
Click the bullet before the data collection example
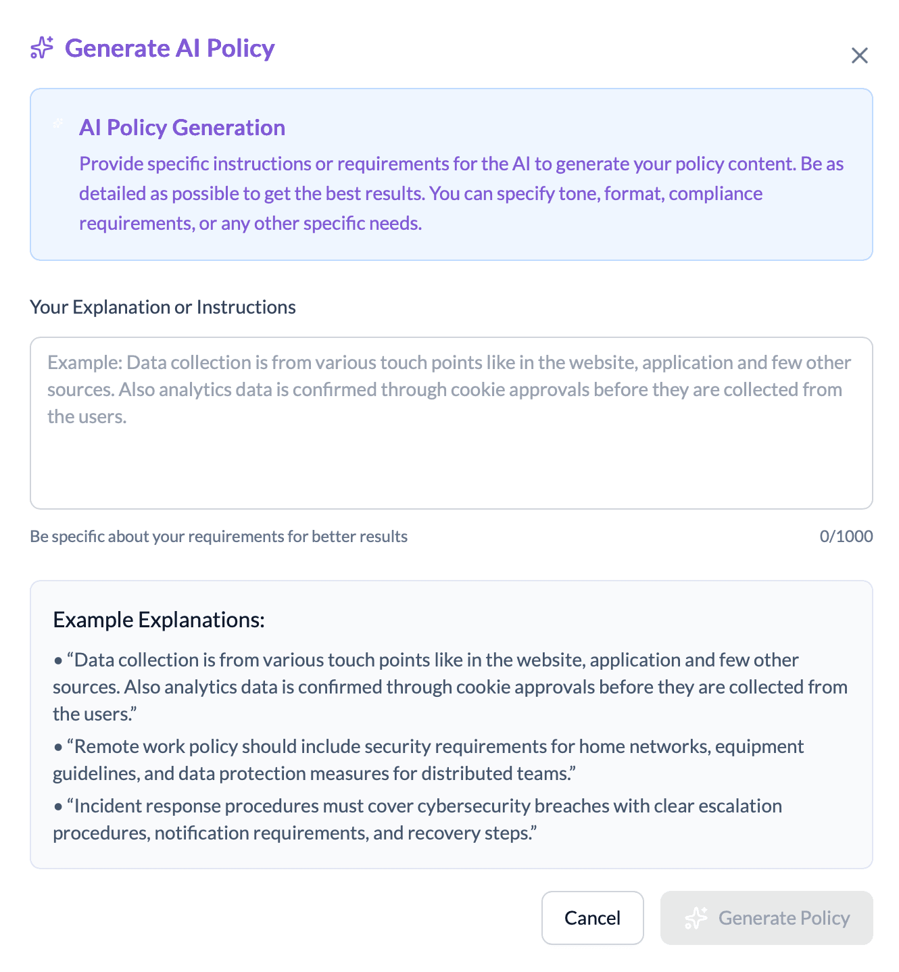pyautogui.click(x=58, y=660)
